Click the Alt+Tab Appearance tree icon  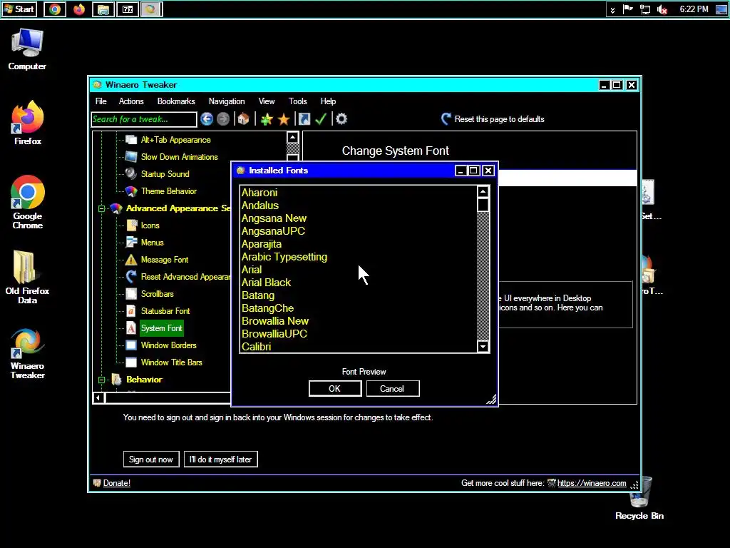pyautogui.click(x=131, y=140)
